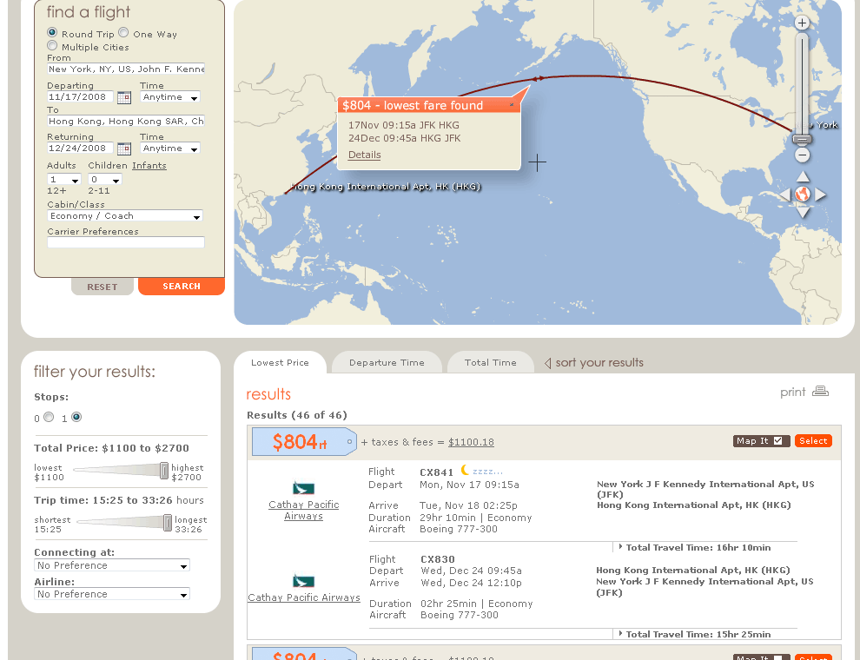Pan the map right with arrow
The image size is (860, 660).
point(821,195)
